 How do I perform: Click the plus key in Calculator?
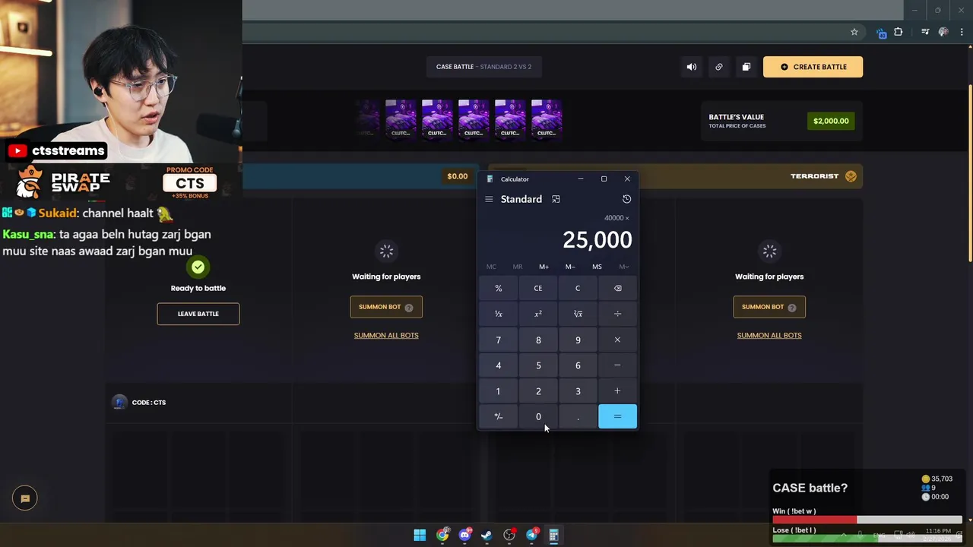coord(617,391)
